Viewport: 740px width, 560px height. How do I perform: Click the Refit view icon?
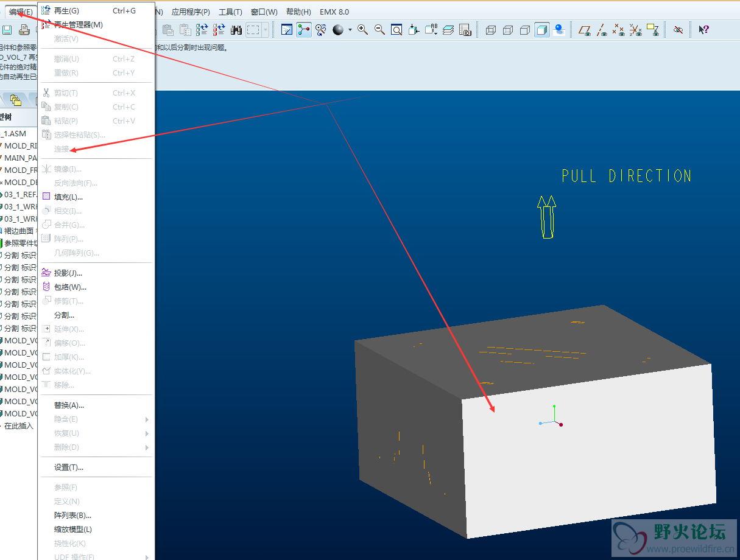click(396, 30)
